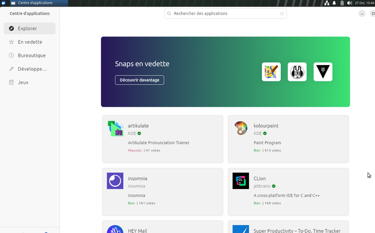The image size is (375, 233).
Task: Click the insomnia purple icon
Action: pyautogui.click(x=115, y=181)
